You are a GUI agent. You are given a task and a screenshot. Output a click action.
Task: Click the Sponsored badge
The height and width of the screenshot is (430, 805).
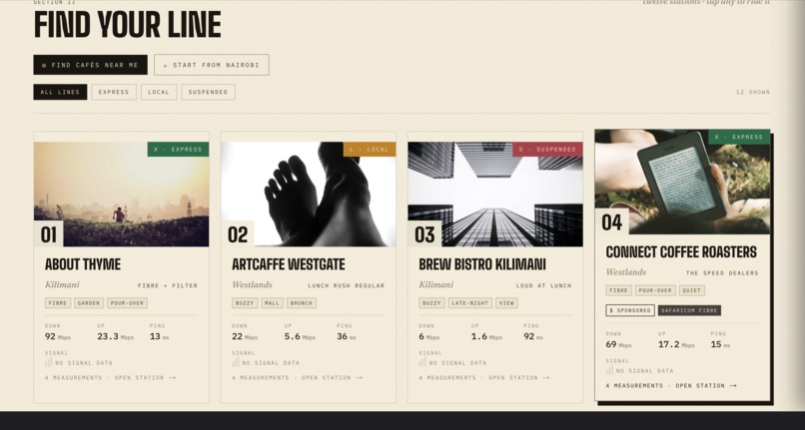coord(630,310)
